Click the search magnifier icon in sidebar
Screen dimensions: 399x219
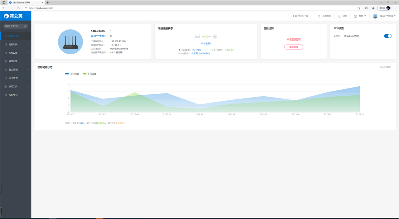25,26
